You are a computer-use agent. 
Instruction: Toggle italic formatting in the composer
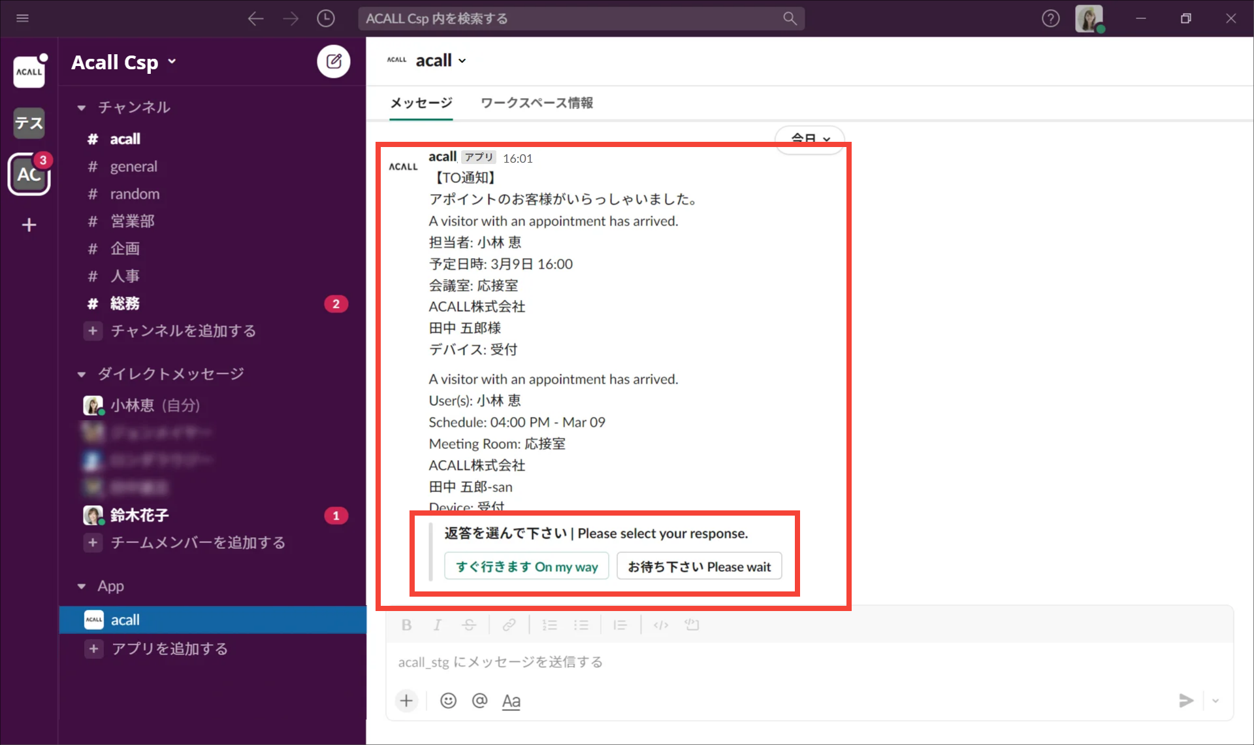coord(437,625)
